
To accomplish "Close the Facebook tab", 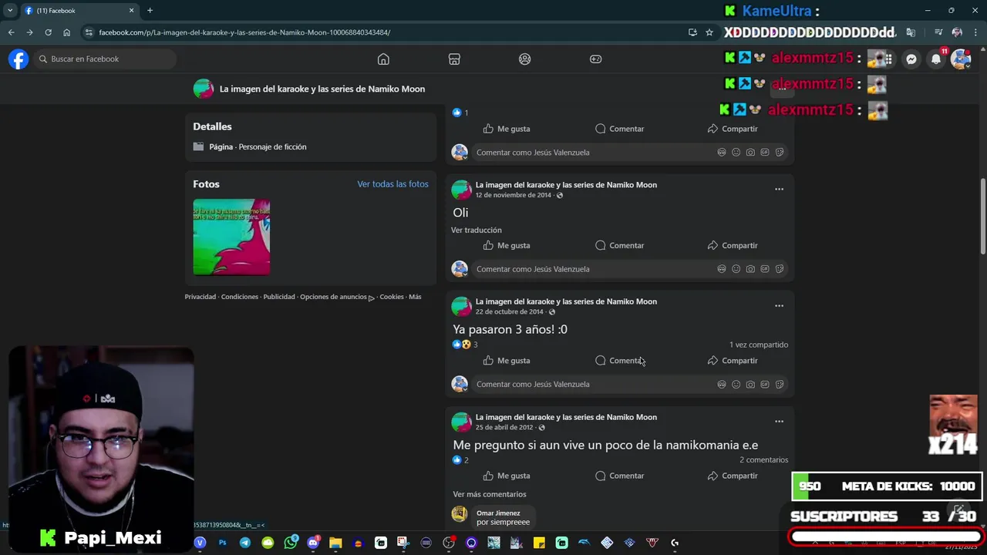I will point(131,11).
